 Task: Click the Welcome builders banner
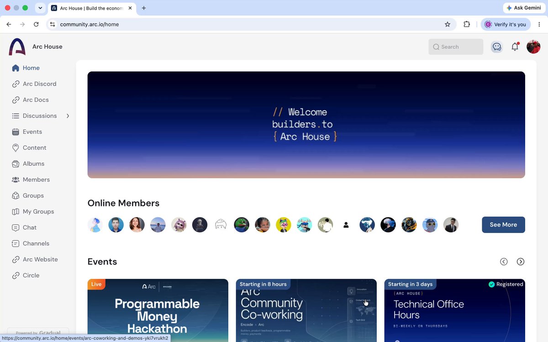(306, 124)
